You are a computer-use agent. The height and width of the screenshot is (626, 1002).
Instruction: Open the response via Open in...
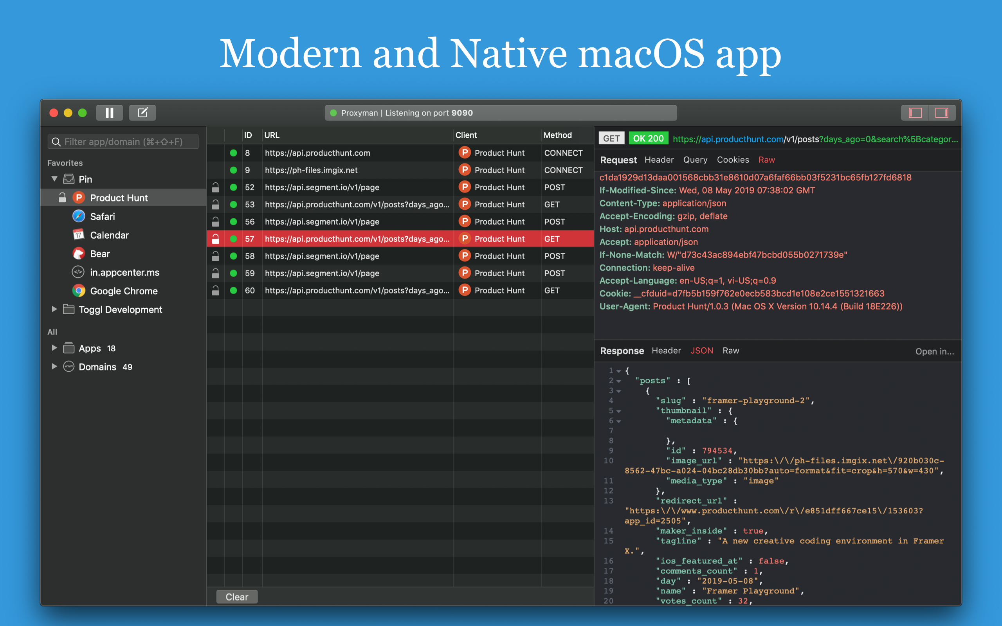click(935, 351)
